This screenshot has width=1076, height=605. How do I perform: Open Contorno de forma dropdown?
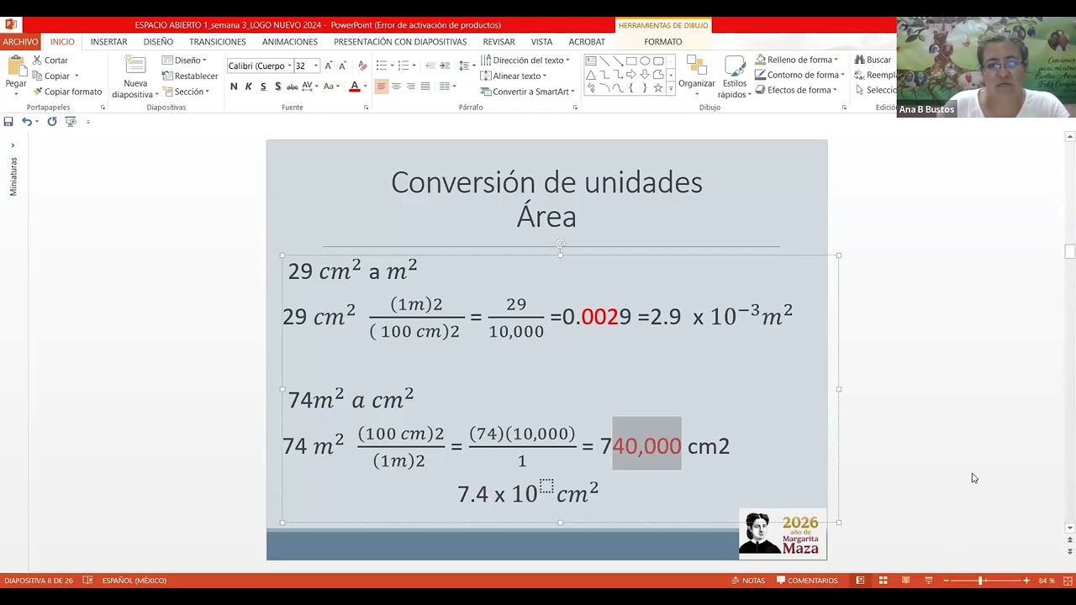coord(799,75)
